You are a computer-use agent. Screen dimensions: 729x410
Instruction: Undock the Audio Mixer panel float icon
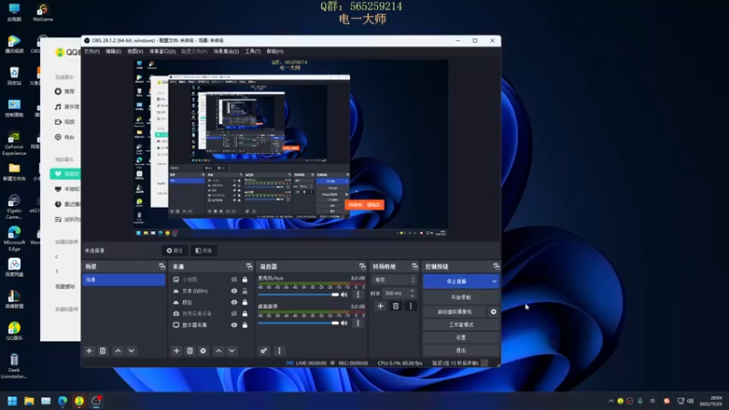362,266
